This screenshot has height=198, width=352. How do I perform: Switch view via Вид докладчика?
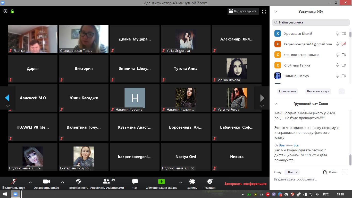243,11
